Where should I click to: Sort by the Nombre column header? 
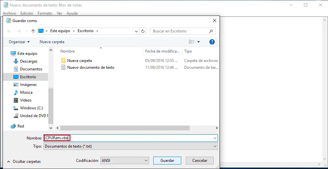68,51
